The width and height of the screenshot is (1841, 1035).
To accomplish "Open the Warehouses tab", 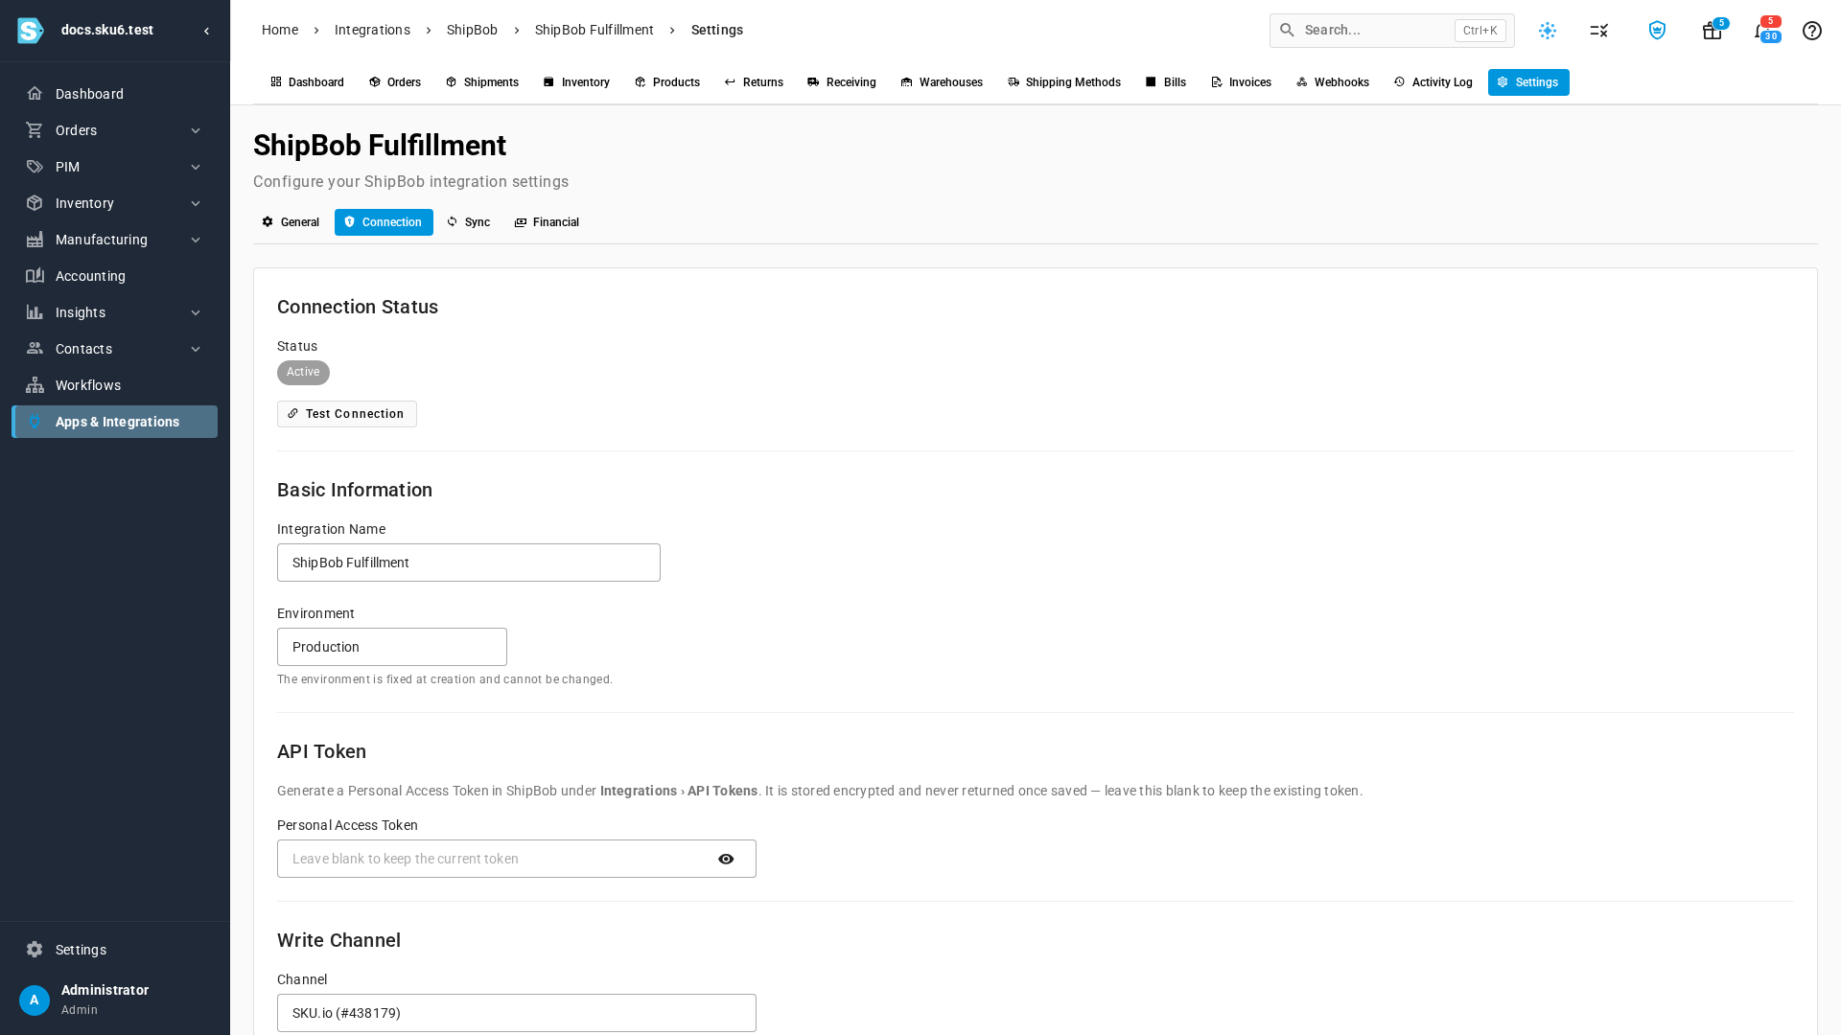I will [x=942, y=82].
